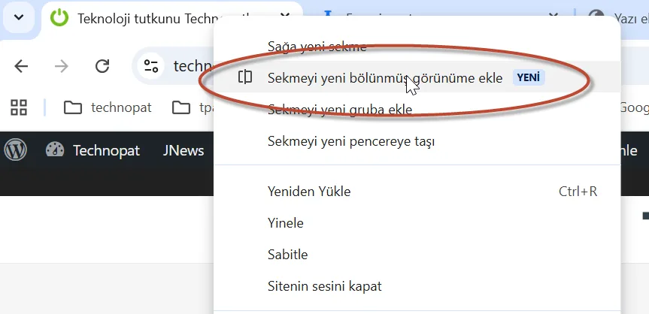Click 'Yinele' to duplicate the tab
The width and height of the screenshot is (649, 314).
(x=286, y=223)
